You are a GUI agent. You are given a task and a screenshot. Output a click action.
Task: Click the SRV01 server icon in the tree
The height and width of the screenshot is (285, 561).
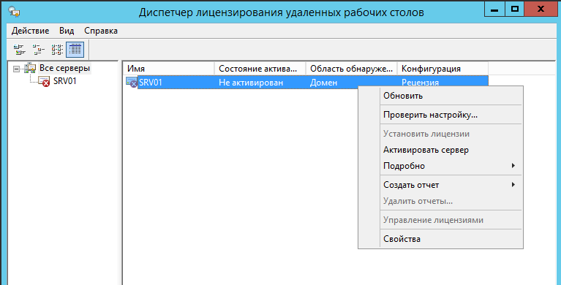tap(44, 81)
